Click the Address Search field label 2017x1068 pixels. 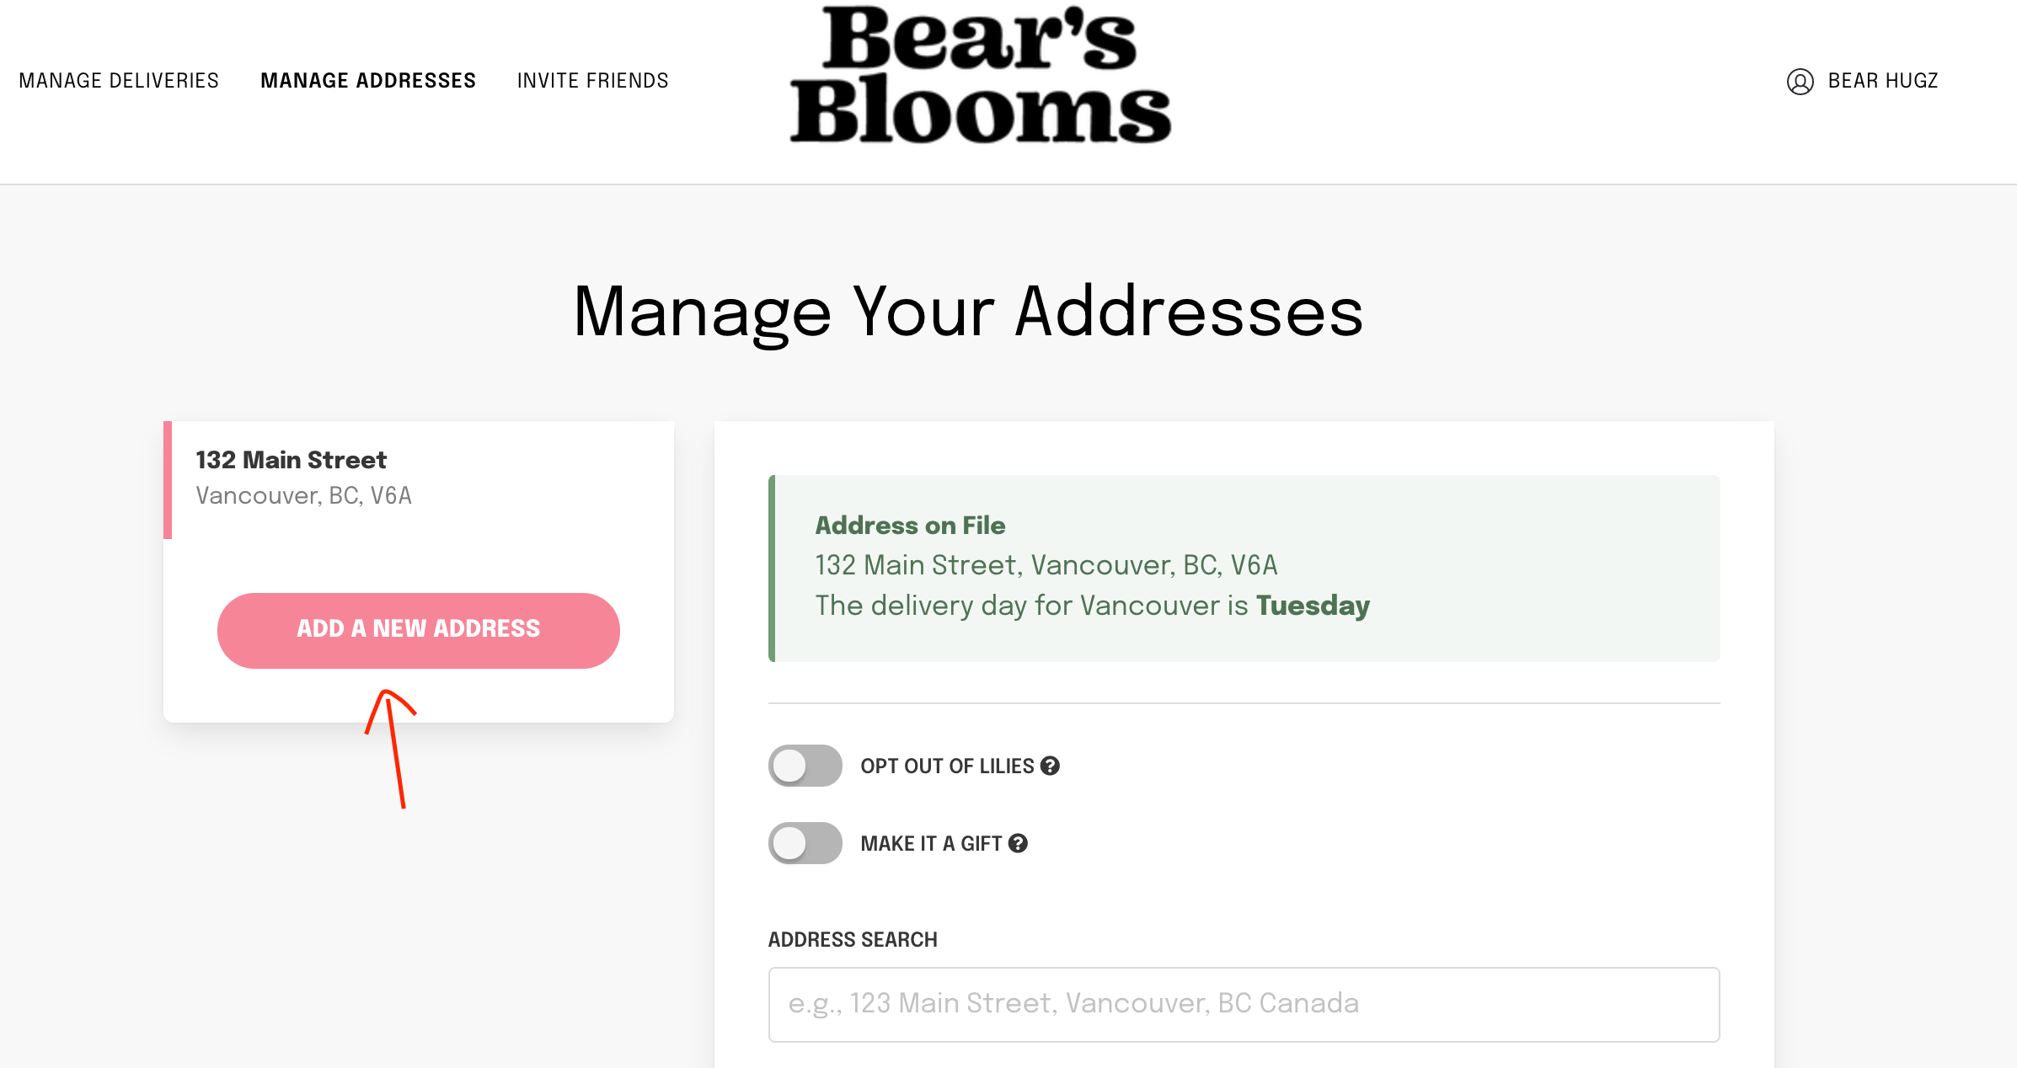point(853,940)
